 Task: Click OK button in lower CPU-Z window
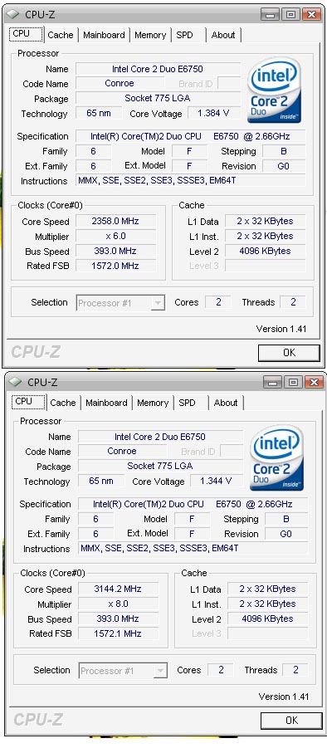click(x=291, y=721)
